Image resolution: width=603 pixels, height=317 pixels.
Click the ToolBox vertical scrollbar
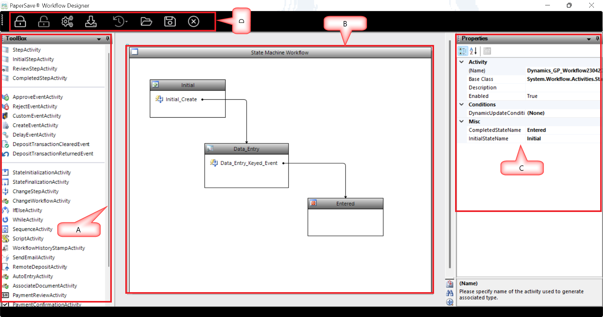tap(108, 157)
